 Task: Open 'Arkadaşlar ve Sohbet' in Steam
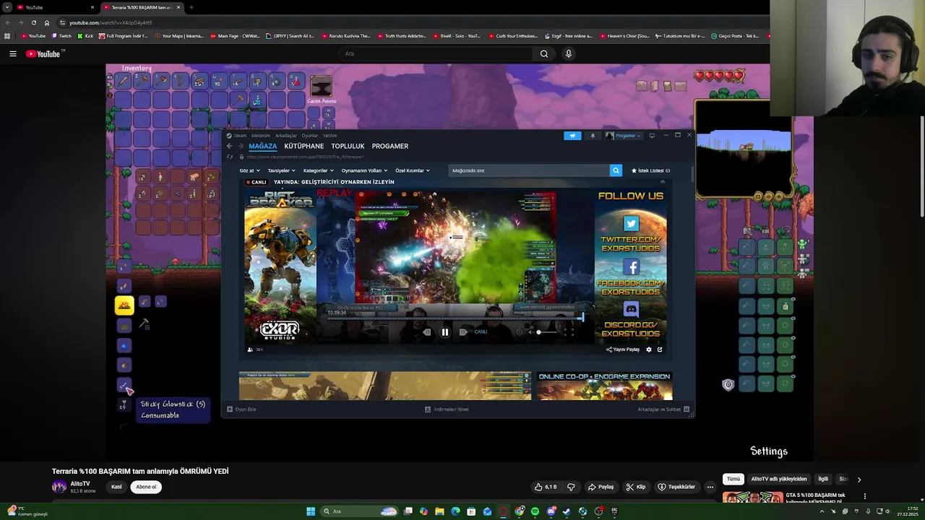(663, 409)
